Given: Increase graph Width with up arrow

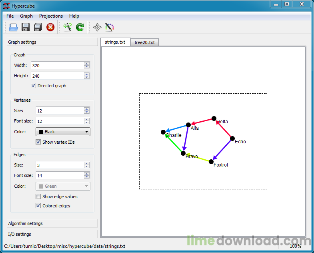Looking at the screenshot, I should coord(87,64).
